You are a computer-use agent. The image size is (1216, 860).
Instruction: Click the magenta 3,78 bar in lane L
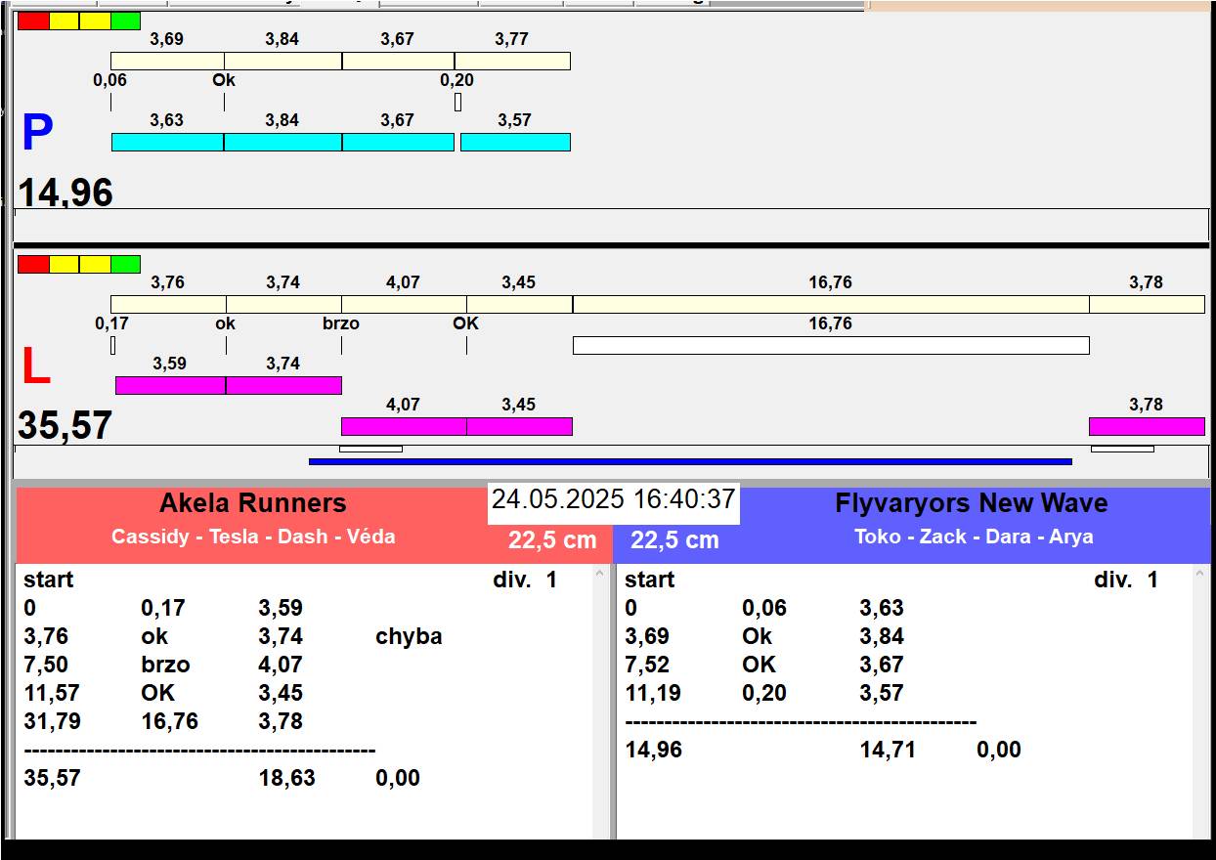click(1146, 426)
